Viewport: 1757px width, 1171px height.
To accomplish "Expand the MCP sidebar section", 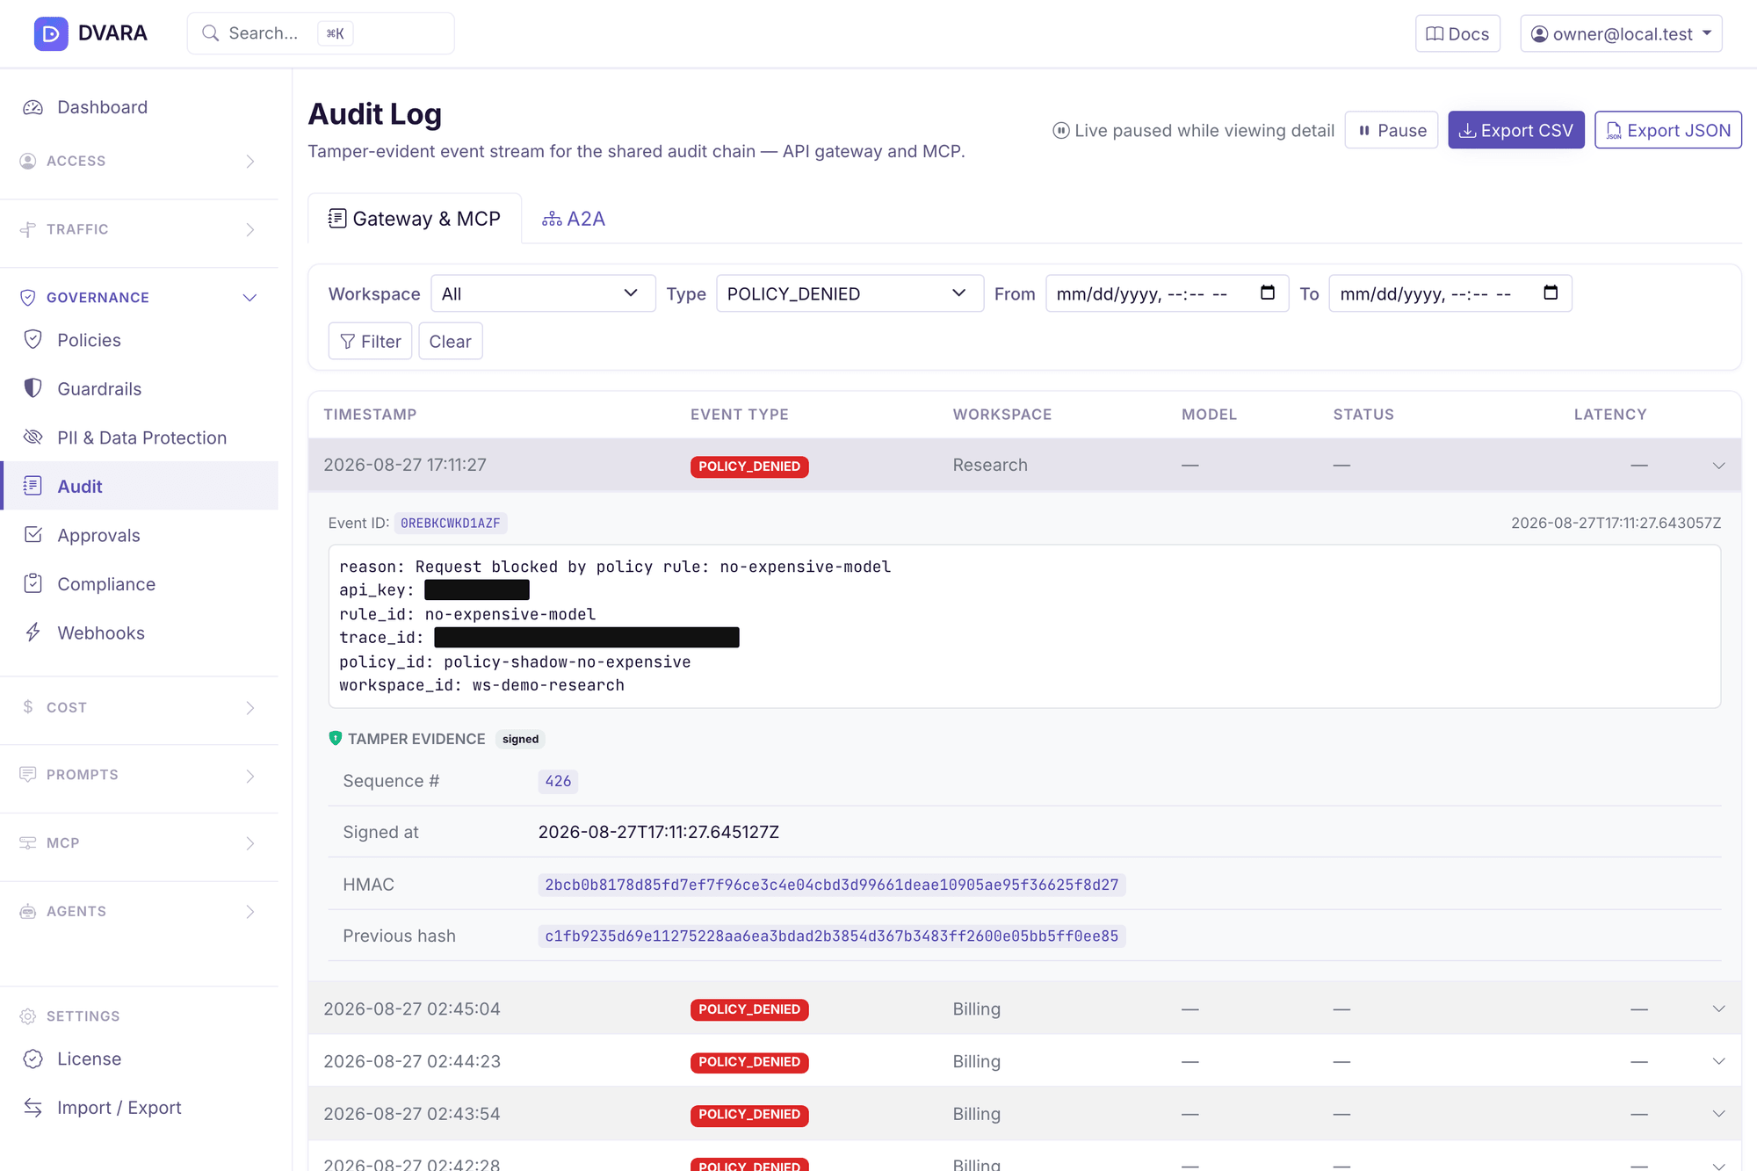I will pyautogui.click(x=140, y=843).
